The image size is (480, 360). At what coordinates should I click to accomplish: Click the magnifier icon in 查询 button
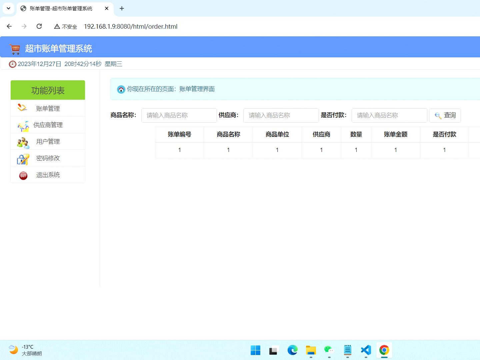tap(438, 116)
